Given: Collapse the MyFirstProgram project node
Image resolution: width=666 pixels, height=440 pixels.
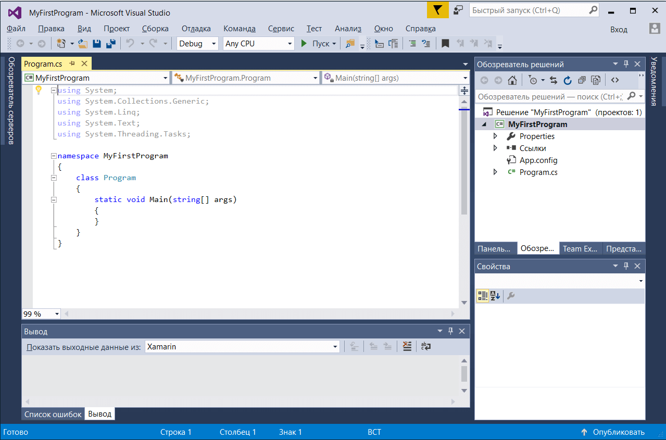Looking at the screenshot, I should pyautogui.click(x=484, y=124).
